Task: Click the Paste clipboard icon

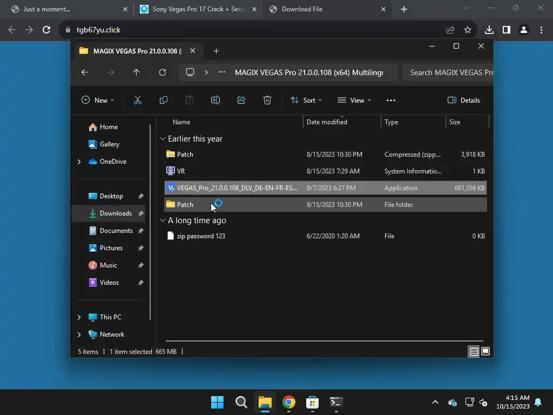Action: tap(190, 100)
